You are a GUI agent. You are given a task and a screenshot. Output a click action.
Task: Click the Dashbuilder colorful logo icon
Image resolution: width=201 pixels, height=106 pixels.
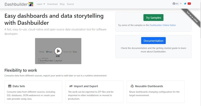coord(31,4)
